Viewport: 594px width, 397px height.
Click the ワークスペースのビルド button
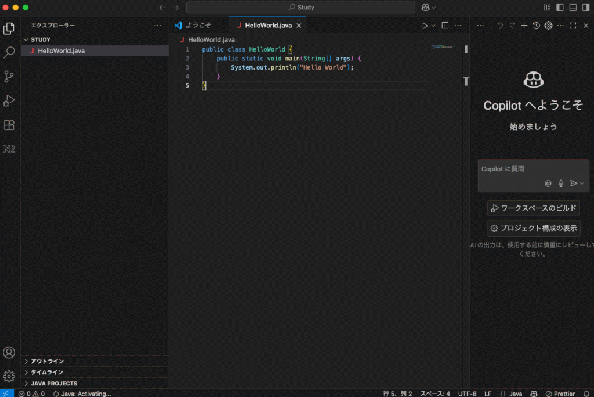pos(534,208)
